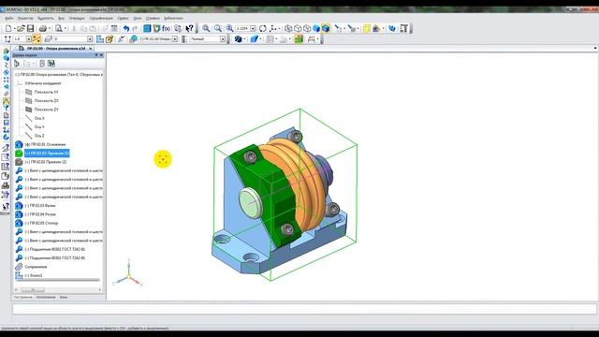Open a file using the Open folder icon
Screen dimensions: 599x337
coord(21,28)
